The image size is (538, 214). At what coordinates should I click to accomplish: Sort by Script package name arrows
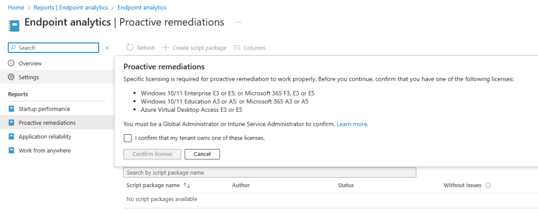(186, 186)
